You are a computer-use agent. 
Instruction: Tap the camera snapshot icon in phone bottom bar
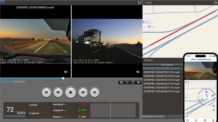205,120
